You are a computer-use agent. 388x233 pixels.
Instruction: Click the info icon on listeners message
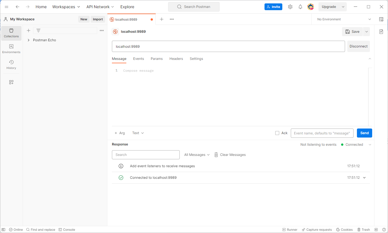point(121,166)
